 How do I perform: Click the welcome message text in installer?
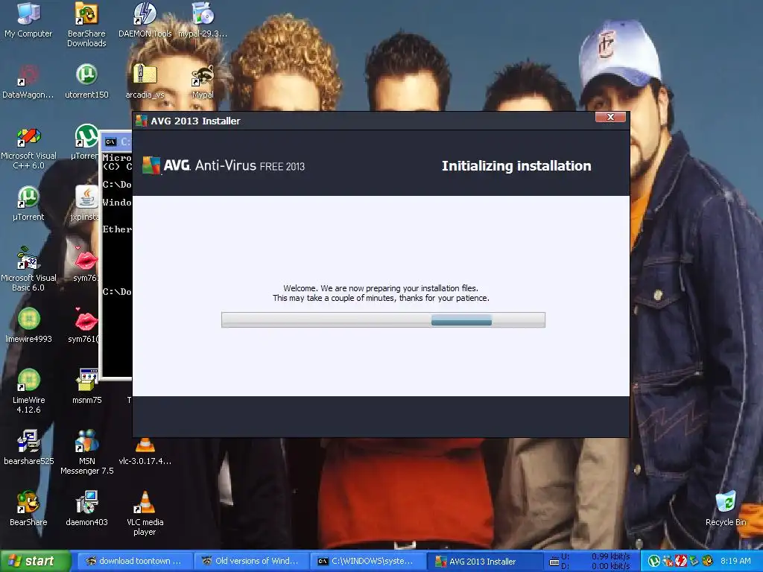[381, 293]
